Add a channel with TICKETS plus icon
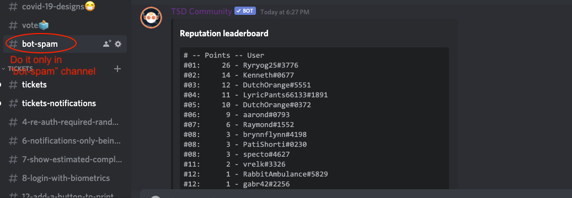 117,69
